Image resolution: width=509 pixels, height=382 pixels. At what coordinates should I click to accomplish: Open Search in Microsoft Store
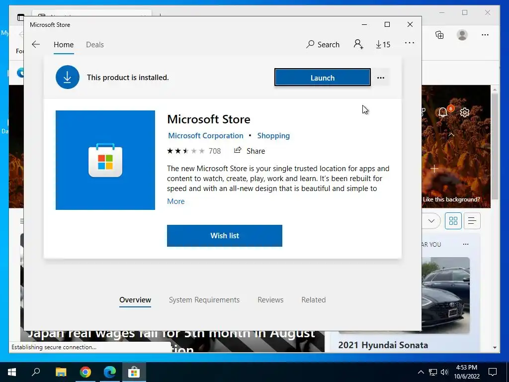[x=323, y=44]
